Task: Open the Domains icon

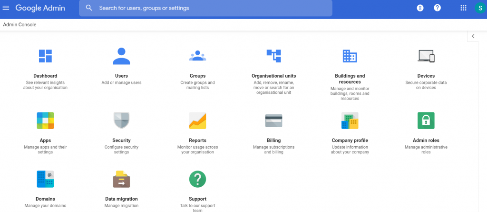Action: (x=45, y=179)
